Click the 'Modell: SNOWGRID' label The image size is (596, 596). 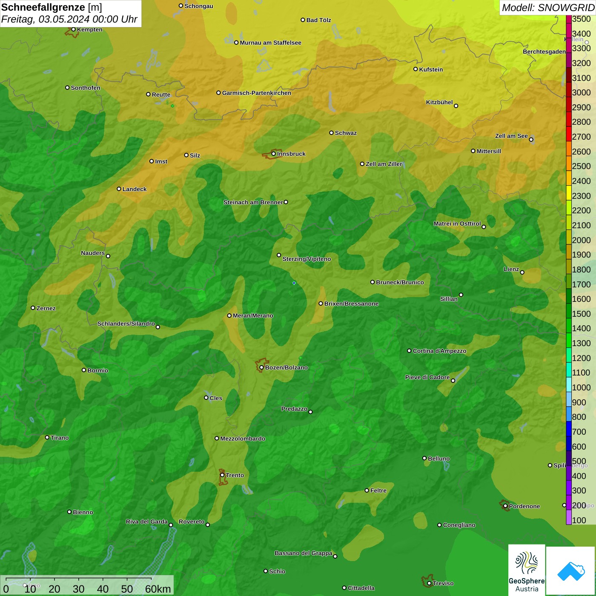pos(548,8)
